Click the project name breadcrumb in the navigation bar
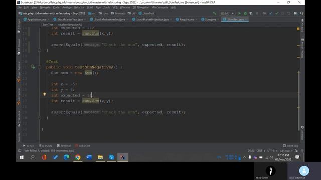 (52, 13)
